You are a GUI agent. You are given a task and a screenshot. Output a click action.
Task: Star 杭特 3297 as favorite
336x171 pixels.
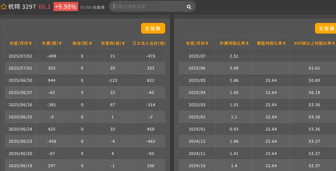pyautogui.click(x=4, y=7)
